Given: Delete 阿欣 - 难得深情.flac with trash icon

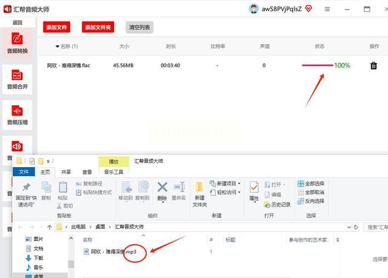Looking at the screenshot, I should pyautogui.click(x=373, y=65).
